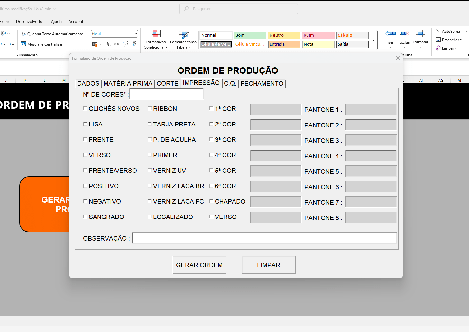Apply the Ruim cell style

click(318, 35)
